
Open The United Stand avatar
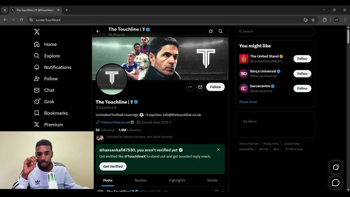click(x=244, y=59)
